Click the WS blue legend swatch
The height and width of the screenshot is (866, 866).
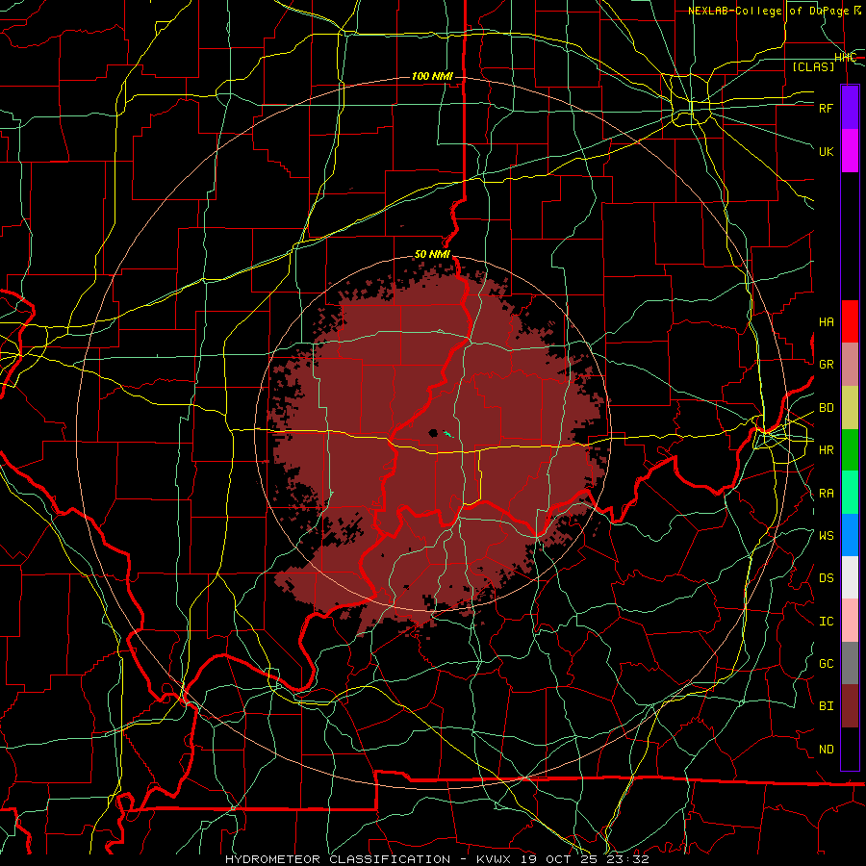850,535
